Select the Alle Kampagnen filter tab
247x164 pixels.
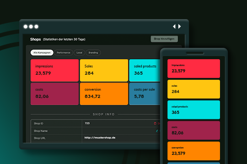click(42, 52)
